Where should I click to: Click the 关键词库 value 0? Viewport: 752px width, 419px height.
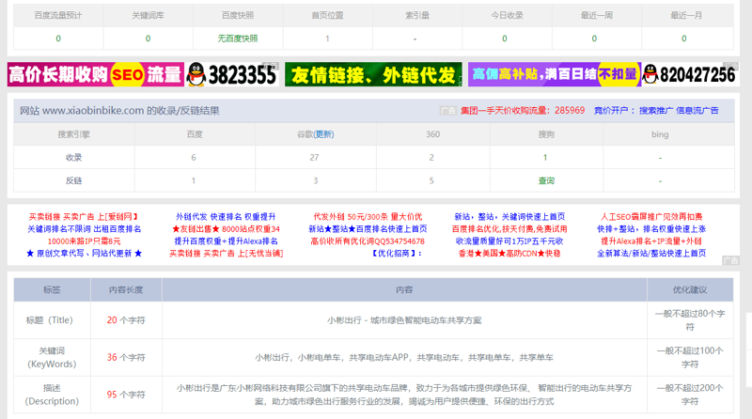point(148,39)
